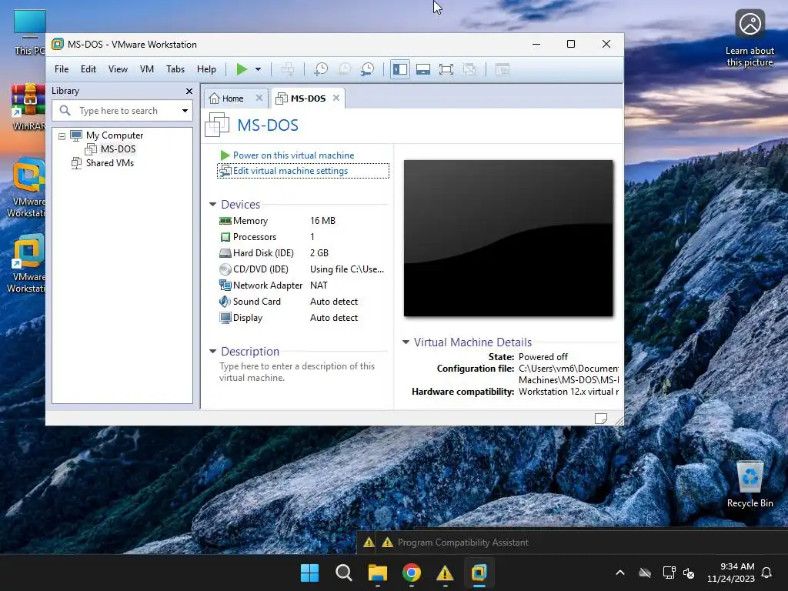Screen dimensions: 788x591
Task: Click the large MS-DOS VM title icon
Action: point(217,125)
